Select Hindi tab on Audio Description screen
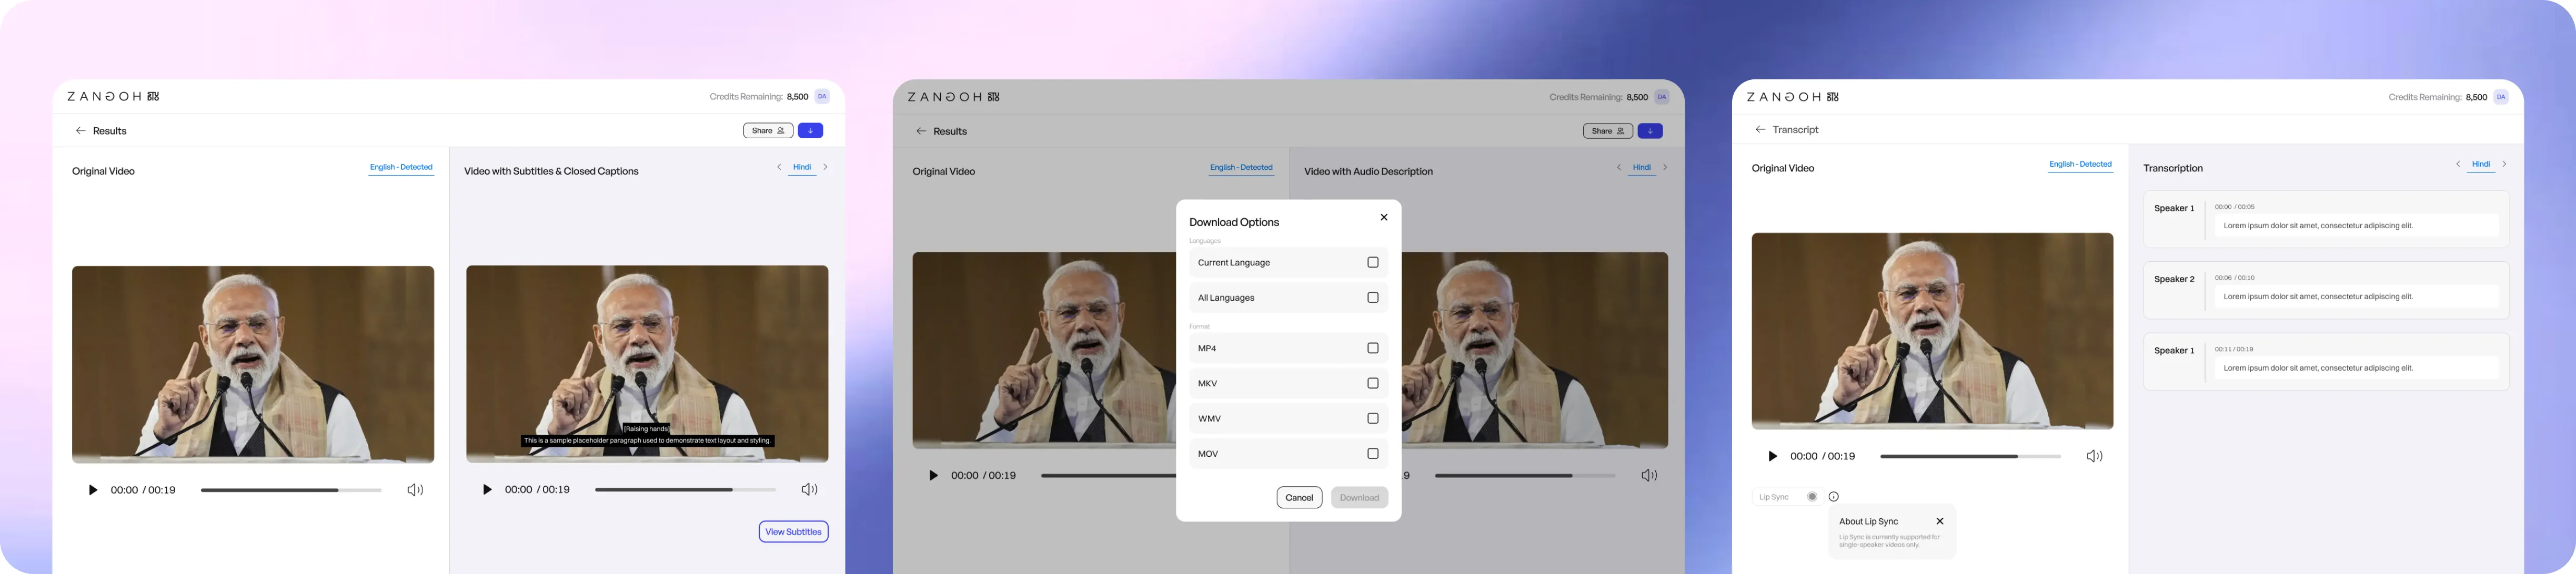The image size is (2576, 574). click(x=1642, y=168)
